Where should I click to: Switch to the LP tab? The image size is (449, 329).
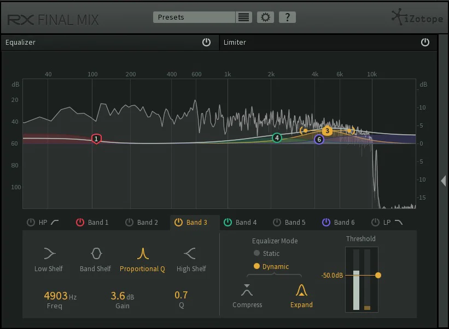tap(387, 223)
